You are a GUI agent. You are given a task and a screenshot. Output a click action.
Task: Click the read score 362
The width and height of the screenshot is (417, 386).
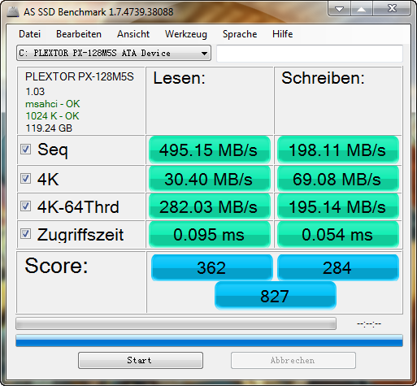(x=211, y=267)
